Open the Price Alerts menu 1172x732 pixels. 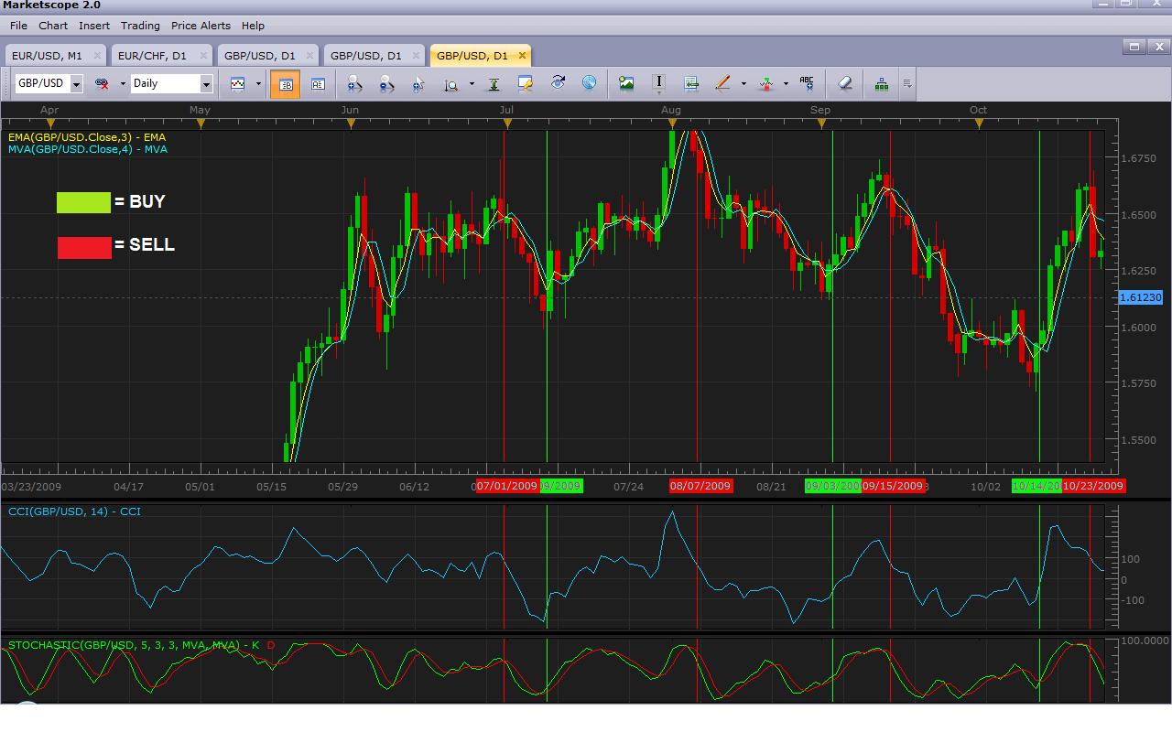click(201, 26)
